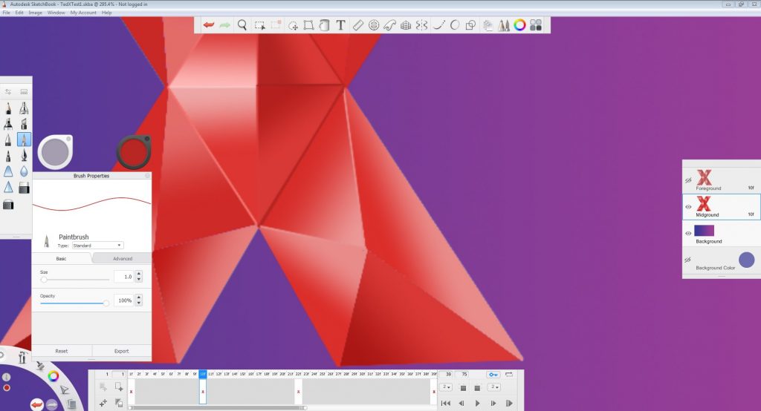The width and height of the screenshot is (761, 411).
Task: Play the animation
Action: tap(478, 404)
